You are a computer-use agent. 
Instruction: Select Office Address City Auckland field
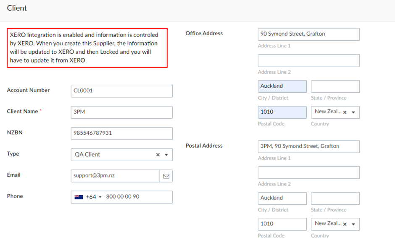(x=282, y=86)
